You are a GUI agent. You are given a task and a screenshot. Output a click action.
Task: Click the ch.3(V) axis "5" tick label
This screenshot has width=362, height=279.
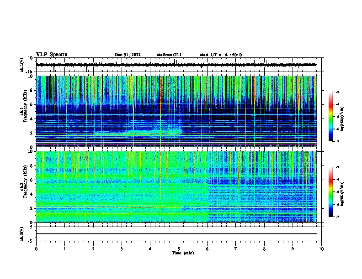(32, 227)
